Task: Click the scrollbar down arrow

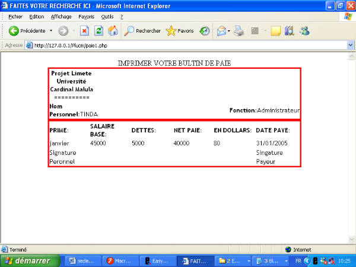Action: coord(352,239)
